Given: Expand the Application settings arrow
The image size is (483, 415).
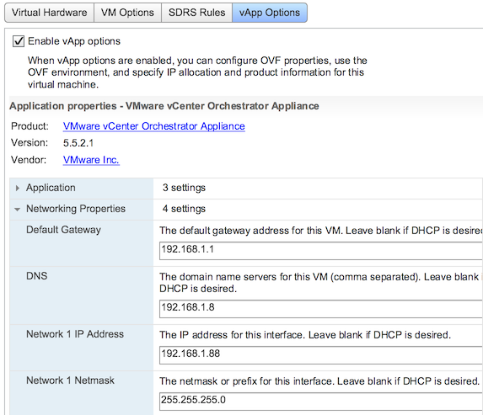Looking at the screenshot, I should tap(17, 188).
